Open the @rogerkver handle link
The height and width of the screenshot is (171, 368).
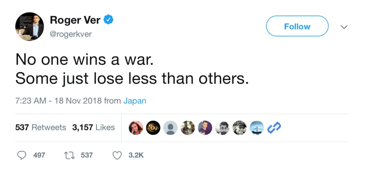(71, 34)
